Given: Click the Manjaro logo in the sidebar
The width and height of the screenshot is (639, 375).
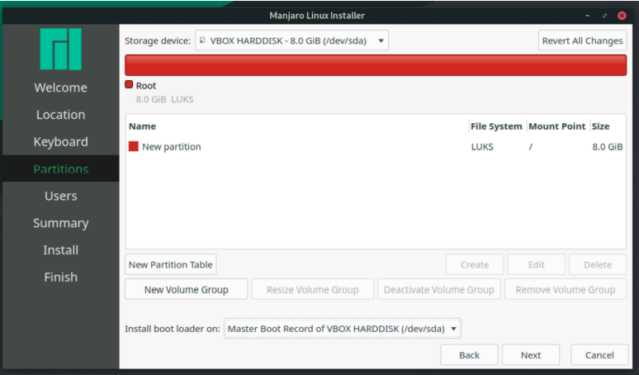Looking at the screenshot, I should pyautogui.click(x=61, y=49).
